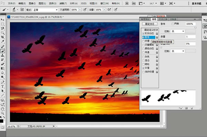Switch to the 历史记录 tab
The width and height of the screenshot is (207, 137).
(163, 19)
